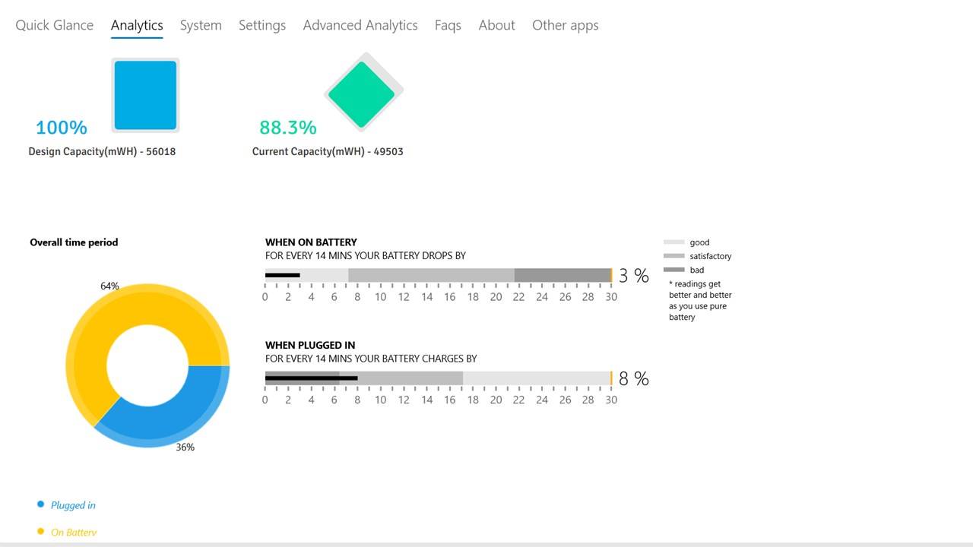Select the Analytics tab
Screen dimensions: 973x547
tap(137, 25)
